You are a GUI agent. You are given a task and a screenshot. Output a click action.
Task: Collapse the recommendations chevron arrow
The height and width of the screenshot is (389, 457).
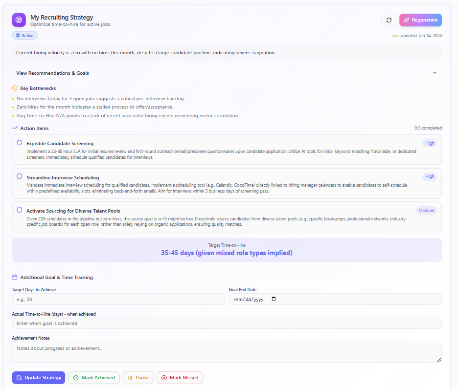pyautogui.click(x=434, y=73)
